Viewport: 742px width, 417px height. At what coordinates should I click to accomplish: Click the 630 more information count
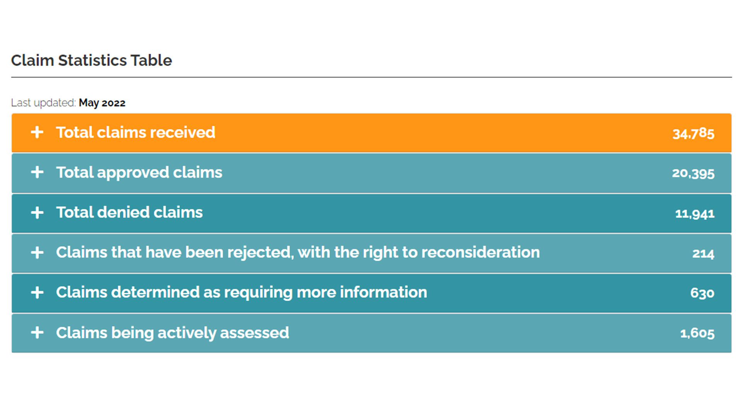pos(702,293)
